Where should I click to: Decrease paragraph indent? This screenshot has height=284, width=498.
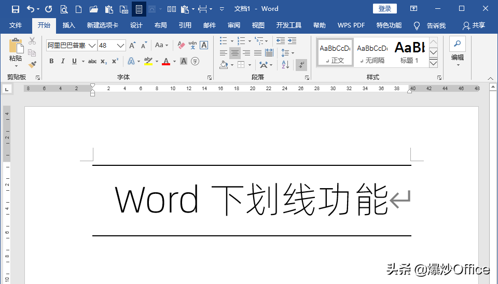click(281, 40)
